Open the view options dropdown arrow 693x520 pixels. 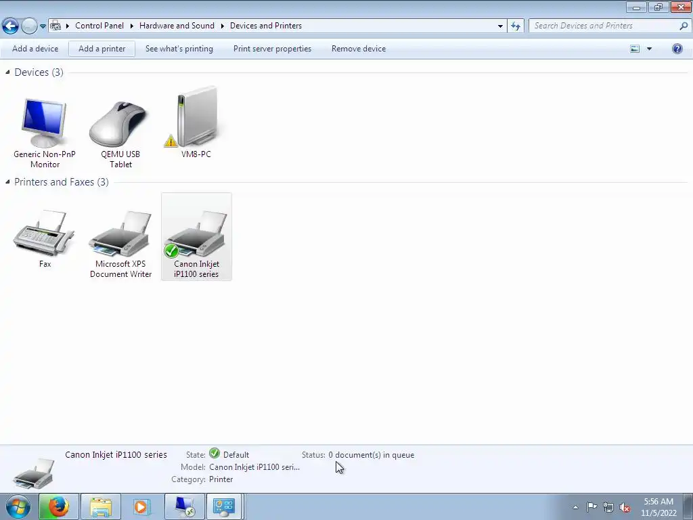coord(649,49)
